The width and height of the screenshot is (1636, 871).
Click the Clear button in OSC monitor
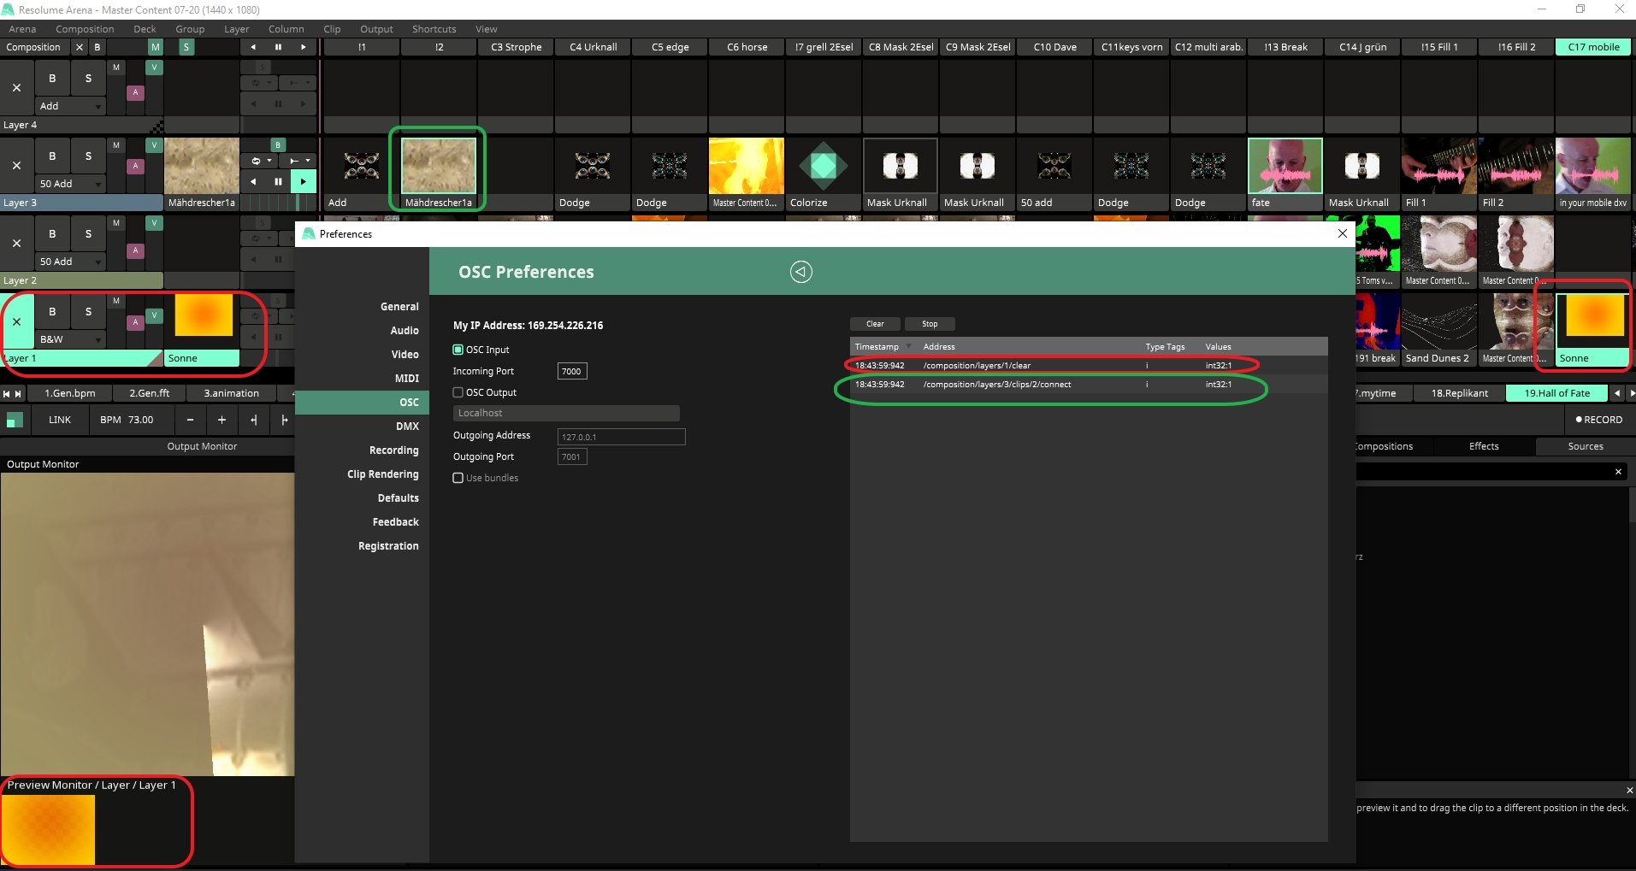875,324
